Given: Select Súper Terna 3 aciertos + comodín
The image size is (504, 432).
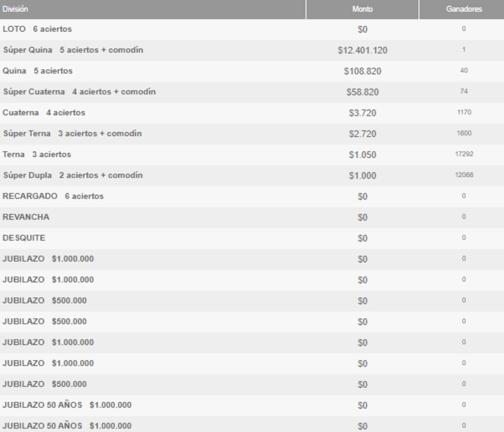Looking at the screenshot, I should (72, 134).
